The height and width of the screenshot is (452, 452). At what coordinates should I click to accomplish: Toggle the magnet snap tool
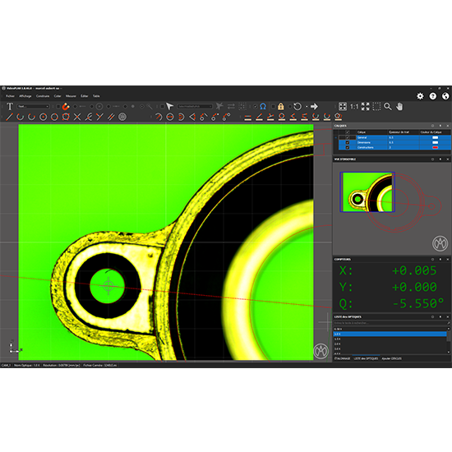(66, 106)
